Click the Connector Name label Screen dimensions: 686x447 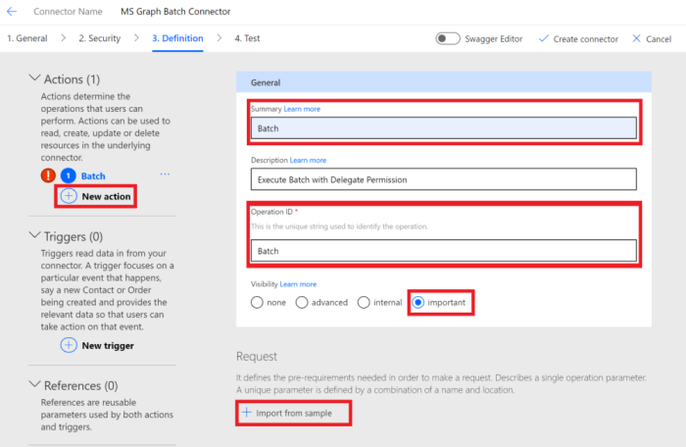68,12
